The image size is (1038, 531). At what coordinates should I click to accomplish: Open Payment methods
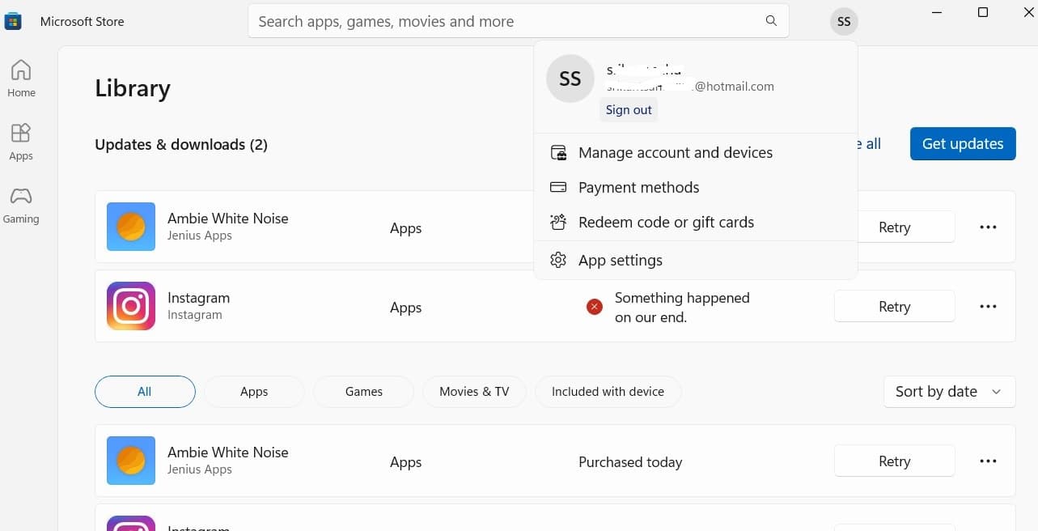click(696, 187)
